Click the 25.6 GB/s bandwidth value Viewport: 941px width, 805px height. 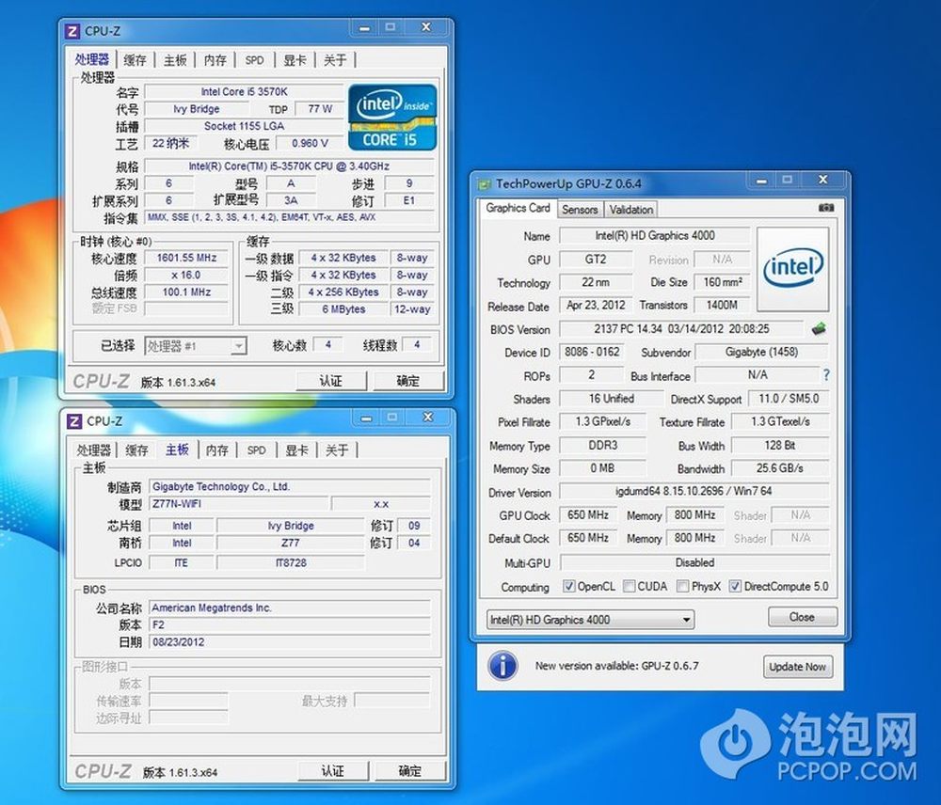pyautogui.click(x=780, y=468)
